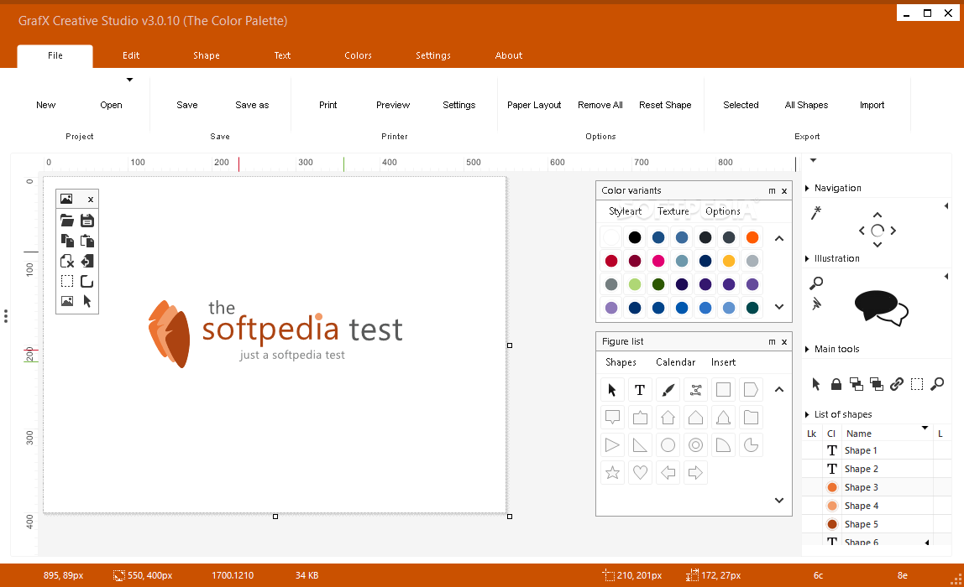Screen dimensions: 964x587
Task: Click the arrow cursor icon in floating toolbox
Action: click(87, 302)
